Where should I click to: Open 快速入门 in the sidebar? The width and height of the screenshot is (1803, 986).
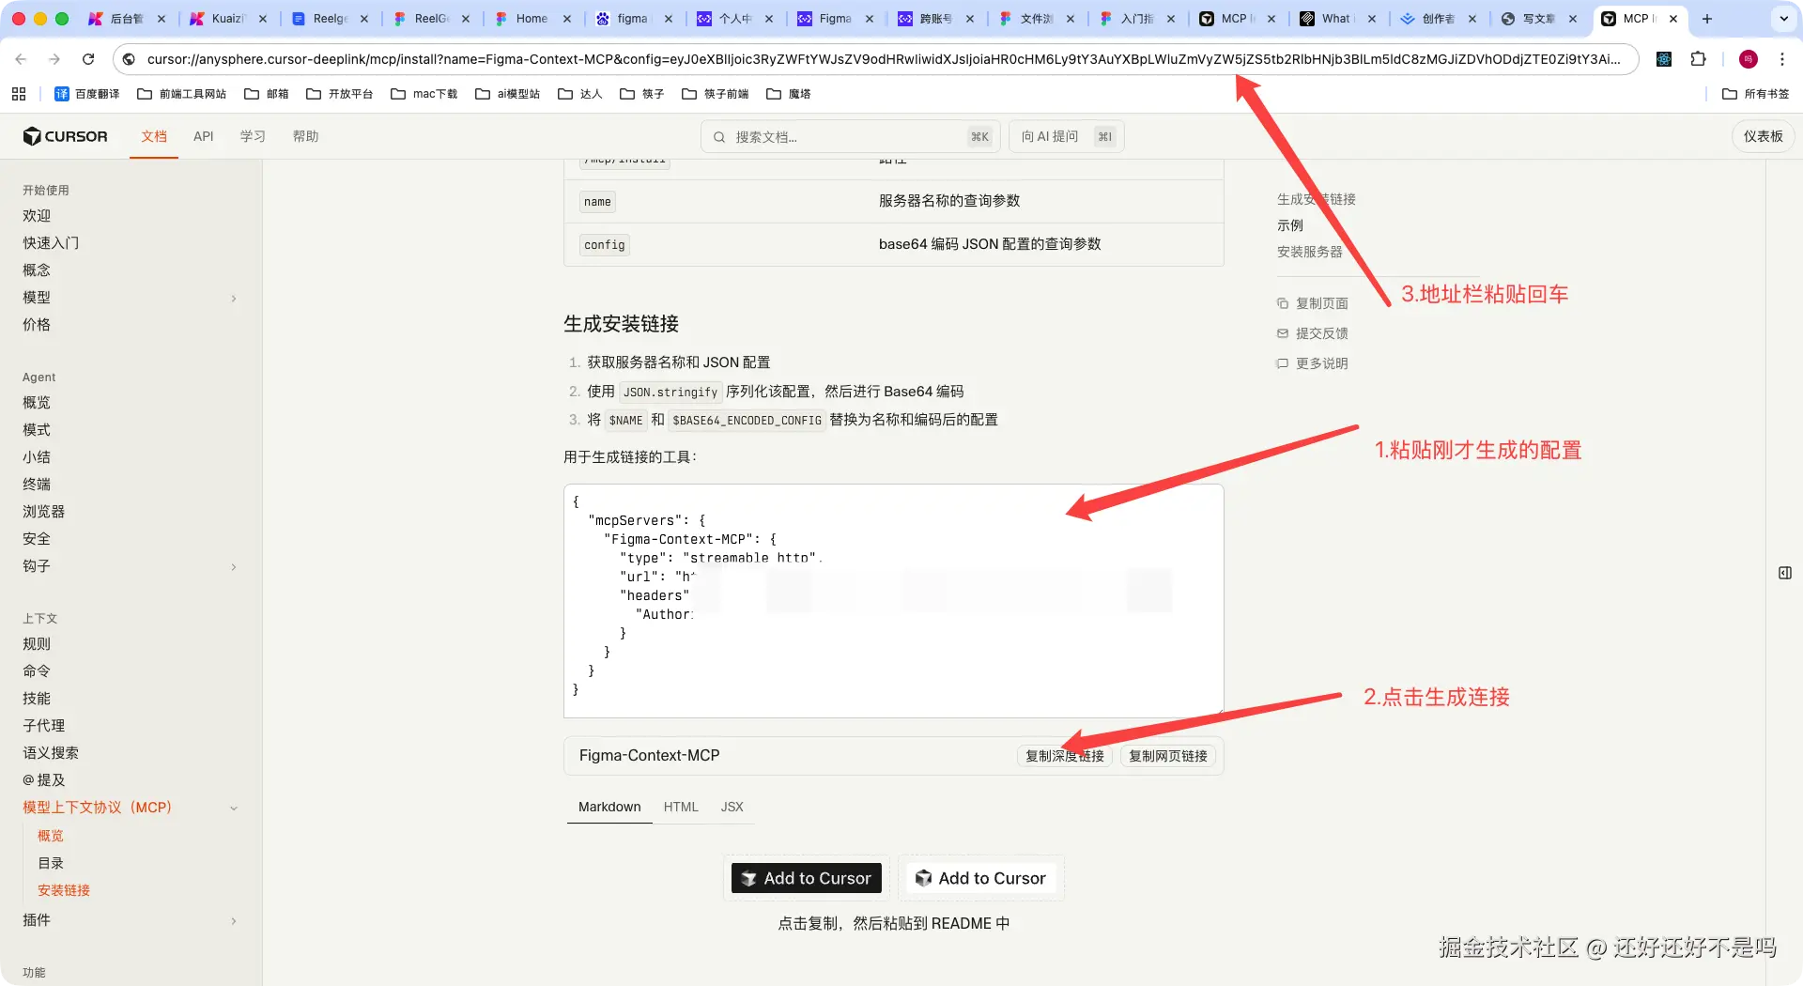click(51, 243)
